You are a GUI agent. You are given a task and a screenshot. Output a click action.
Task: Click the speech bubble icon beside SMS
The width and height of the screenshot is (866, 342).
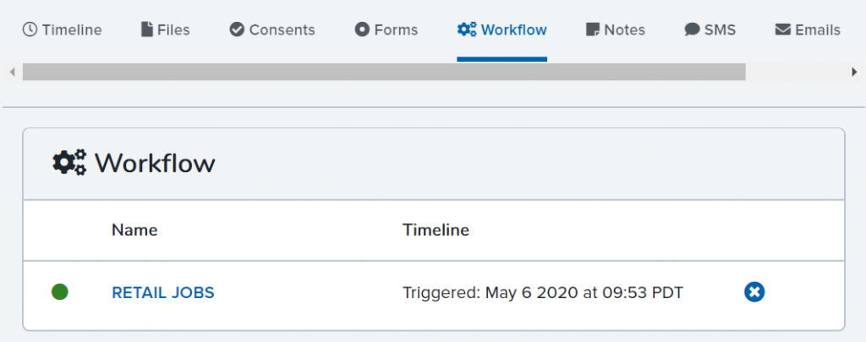(x=692, y=30)
